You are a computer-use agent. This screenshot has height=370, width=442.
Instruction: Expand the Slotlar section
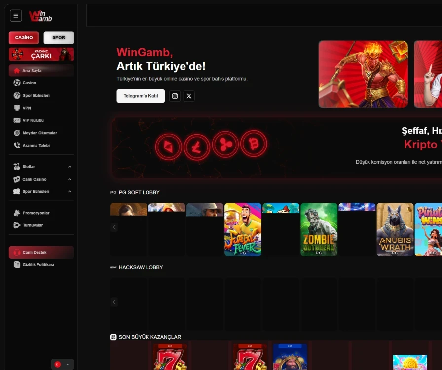tap(41, 167)
